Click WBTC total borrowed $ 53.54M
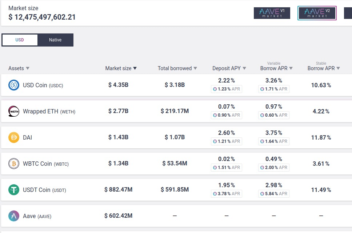 [175, 164]
